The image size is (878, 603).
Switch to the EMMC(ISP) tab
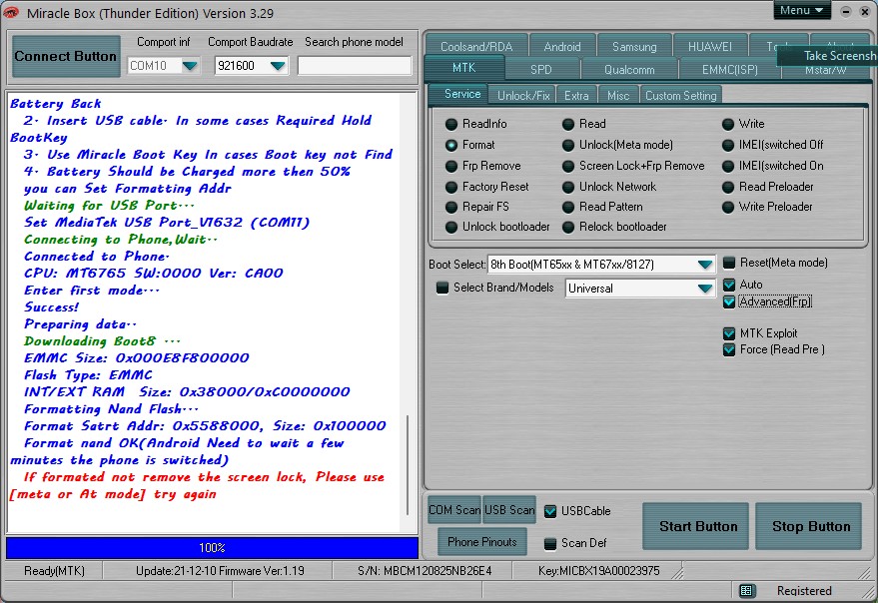pyautogui.click(x=729, y=69)
